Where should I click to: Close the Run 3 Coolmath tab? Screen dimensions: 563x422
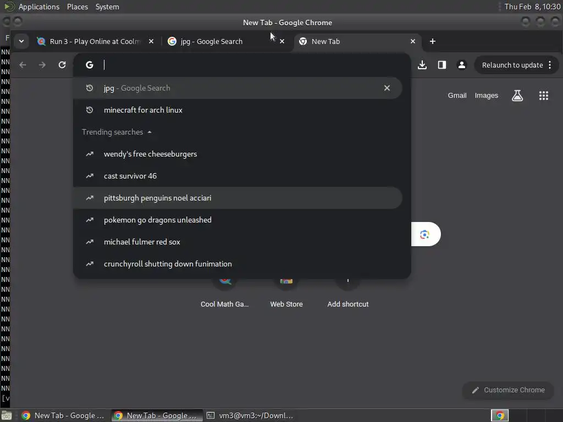click(151, 41)
